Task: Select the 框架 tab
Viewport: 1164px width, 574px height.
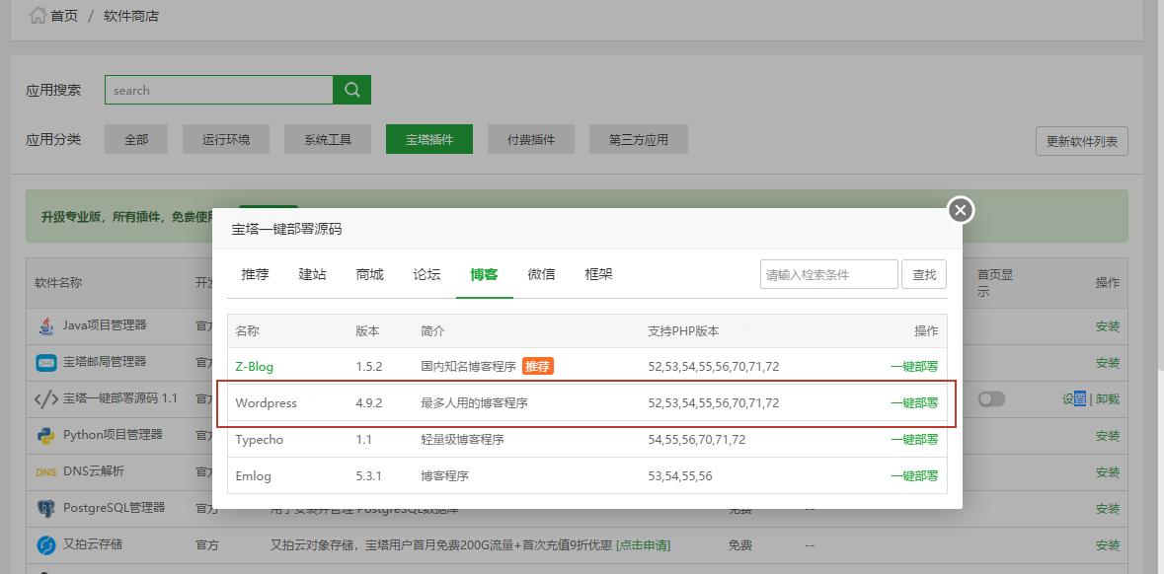Action: click(x=598, y=274)
